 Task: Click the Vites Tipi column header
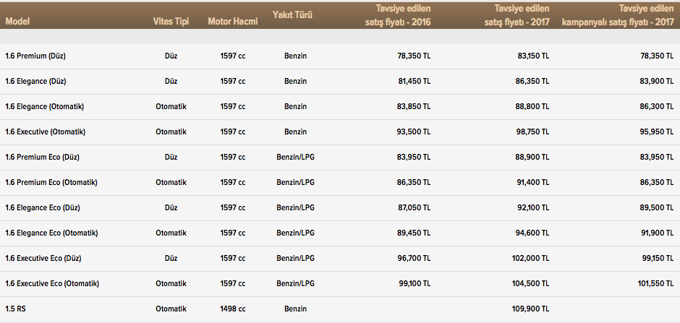[x=171, y=21]
